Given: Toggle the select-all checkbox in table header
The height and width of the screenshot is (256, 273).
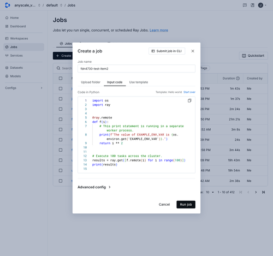Looking at the screenshot, I should (61, 79).
